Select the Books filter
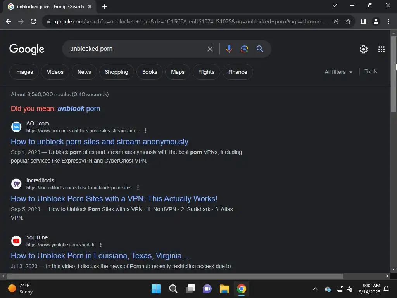The image size is (397, 298). pos(150,72)
